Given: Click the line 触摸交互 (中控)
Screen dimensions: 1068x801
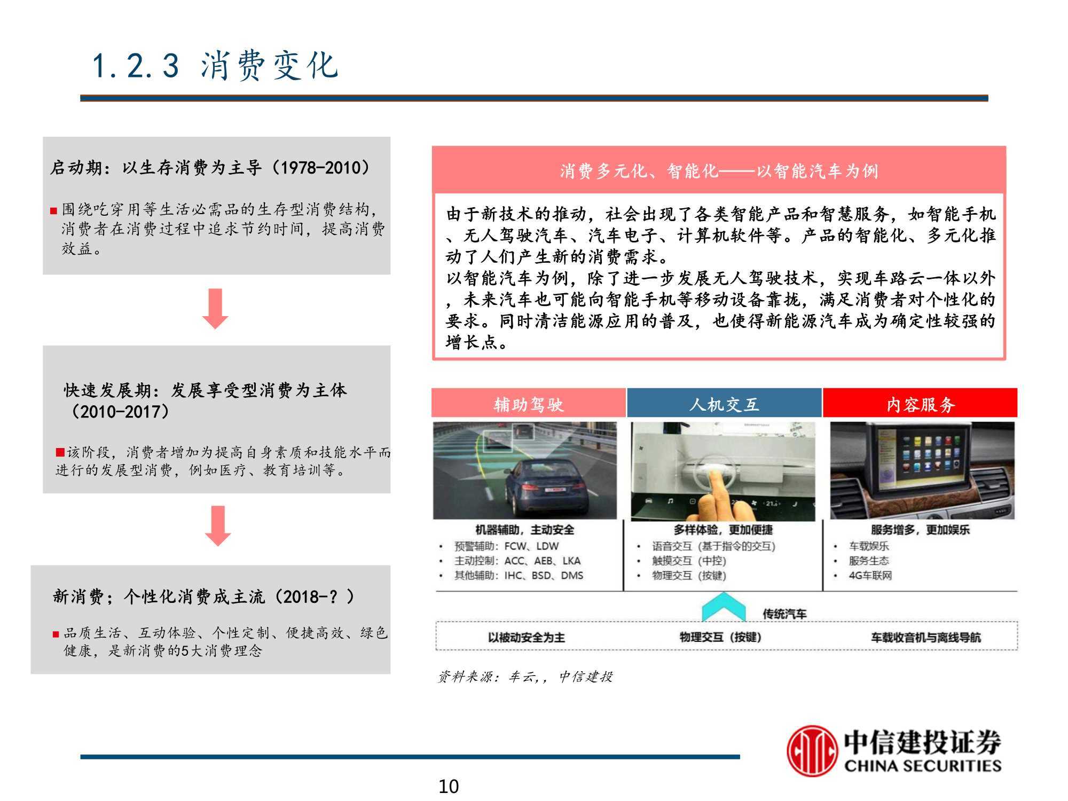Looking at the screenshot, I should (x=689, y=561).
